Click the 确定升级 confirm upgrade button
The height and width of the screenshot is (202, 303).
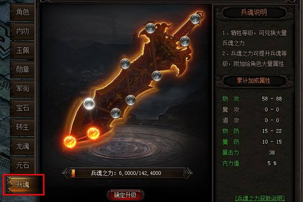click(x=125, y=195)
